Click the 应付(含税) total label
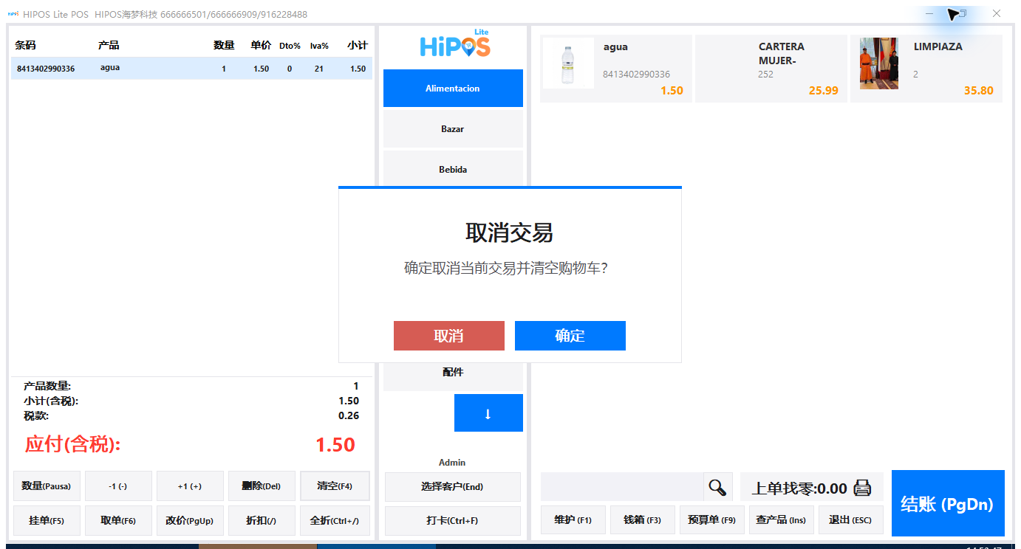This screenshot has height=549, width=1021. (x=72, y=444)
